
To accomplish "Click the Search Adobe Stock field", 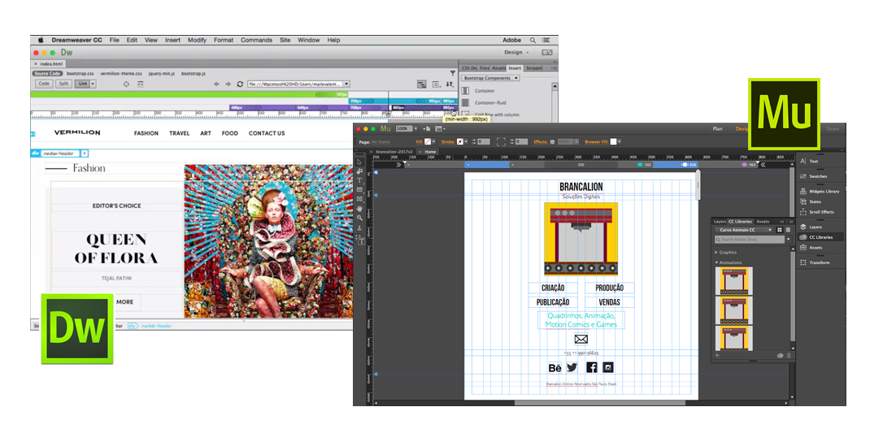I will tap(750, 240).
